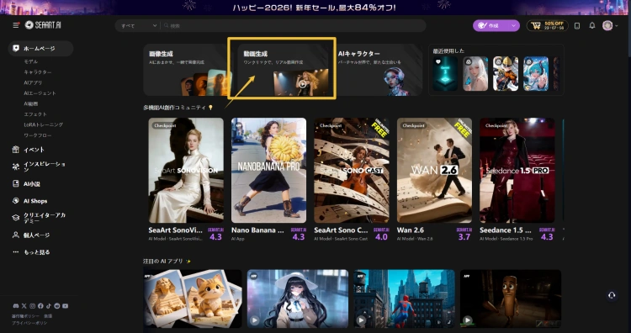Open the white-haired girl recently used thumbnail

[475, 74]
